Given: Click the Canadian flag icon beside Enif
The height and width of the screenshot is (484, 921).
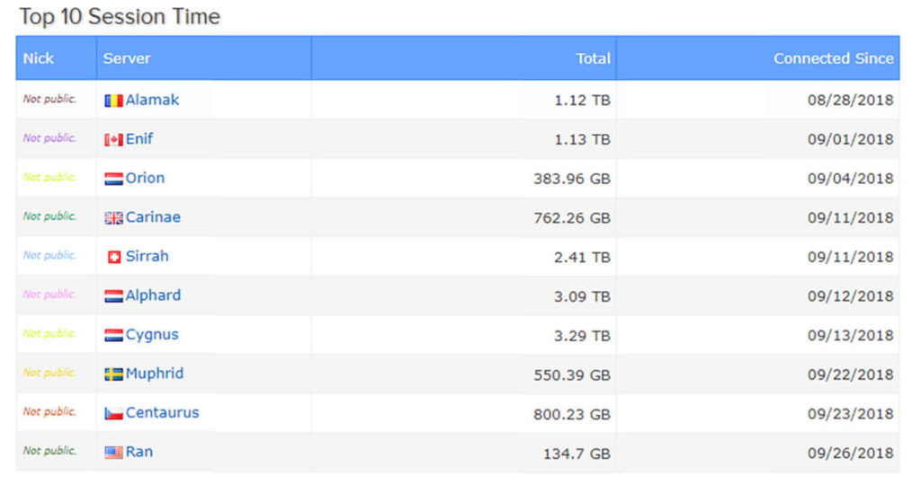Looking at the screenshot, I should coord(113,140).
